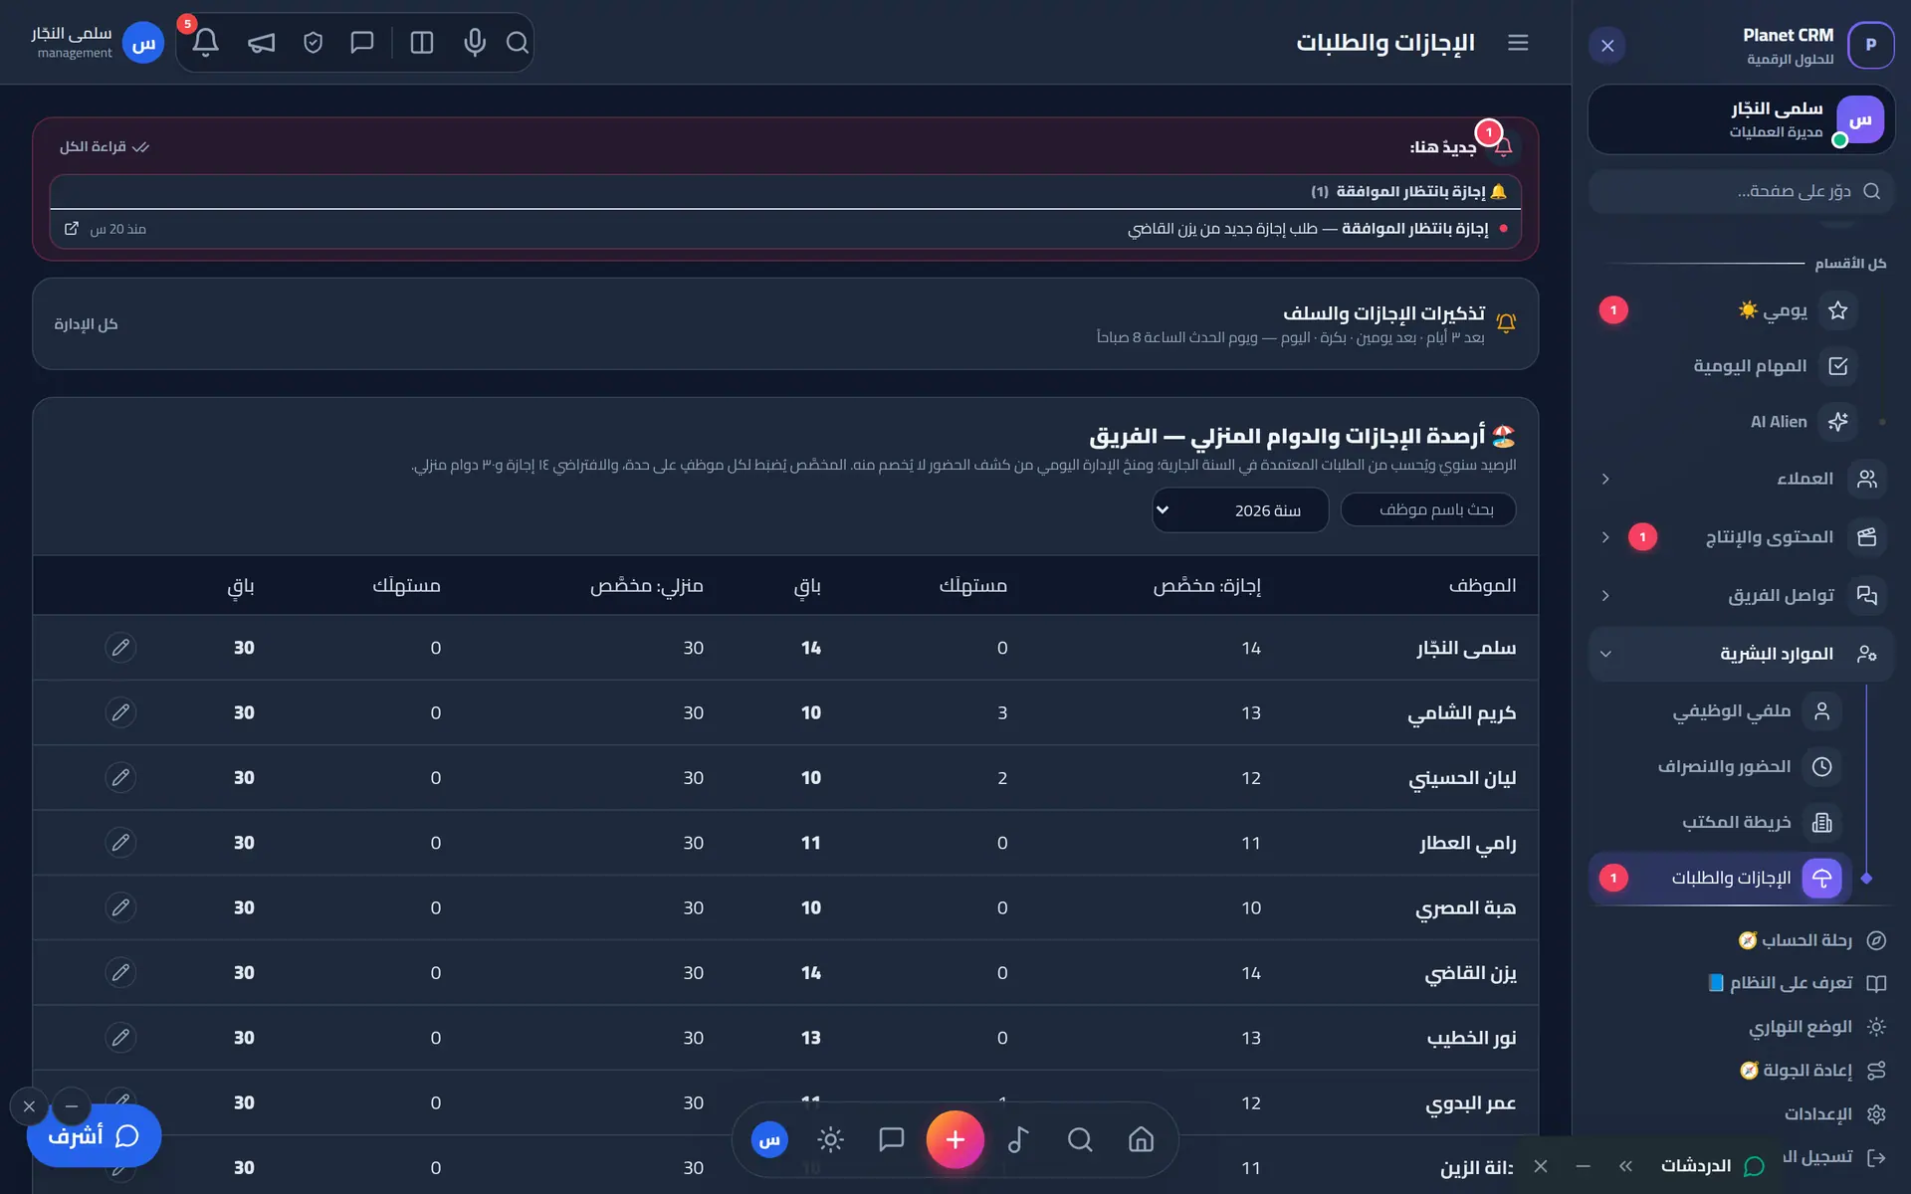
Task: Expand the العملاء sidebar section
Action: (x=1742, y=479)
